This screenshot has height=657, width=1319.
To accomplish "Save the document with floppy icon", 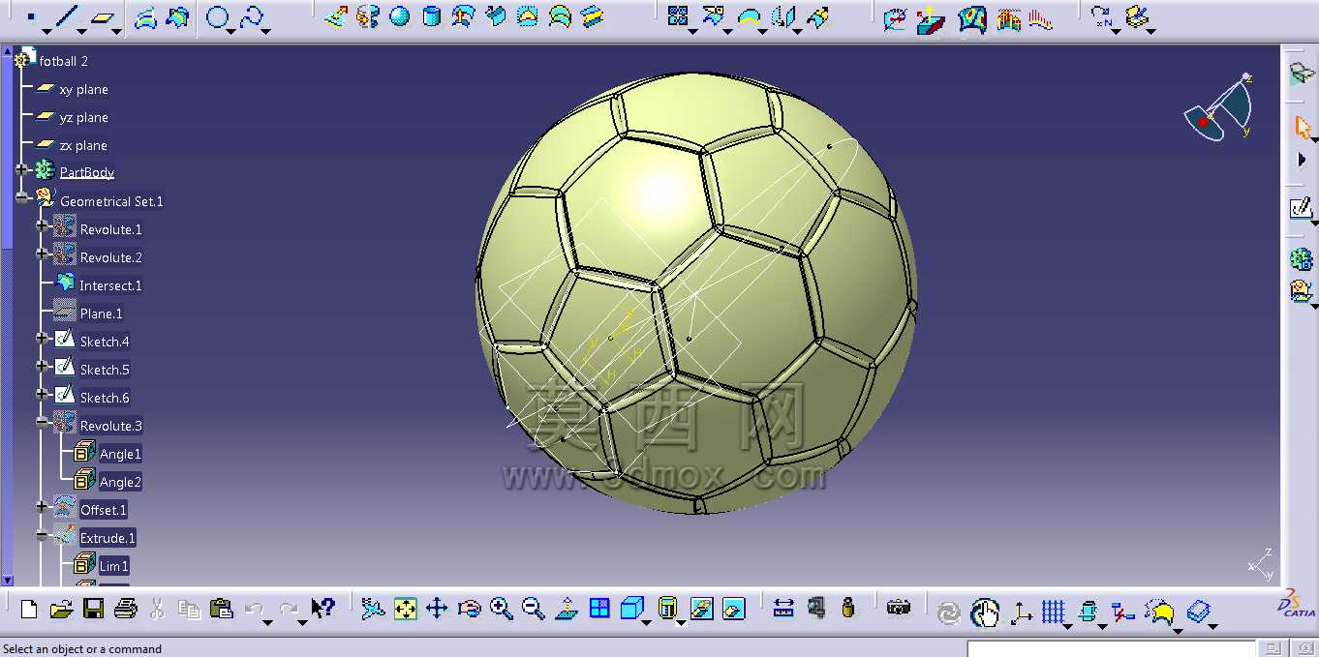I will click(x=93, y=609).
